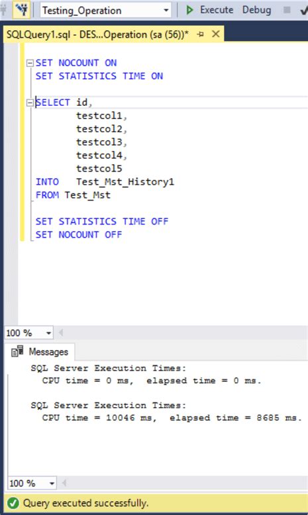Click the Messages tab icon
The height and width of the screenshot is (515, 308).
click(x=17, y=351)
